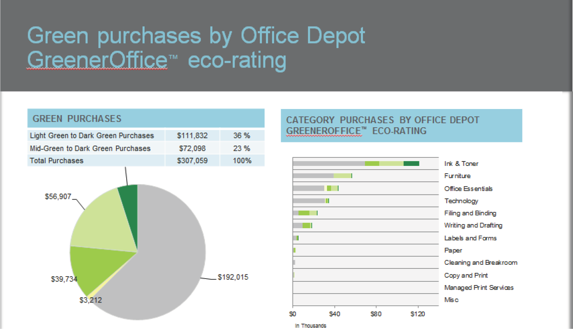Image resolution: width=573 pixels, height=329 pixels.
Task: Click the '$0' axis label
Action: [x=292, y=314]
